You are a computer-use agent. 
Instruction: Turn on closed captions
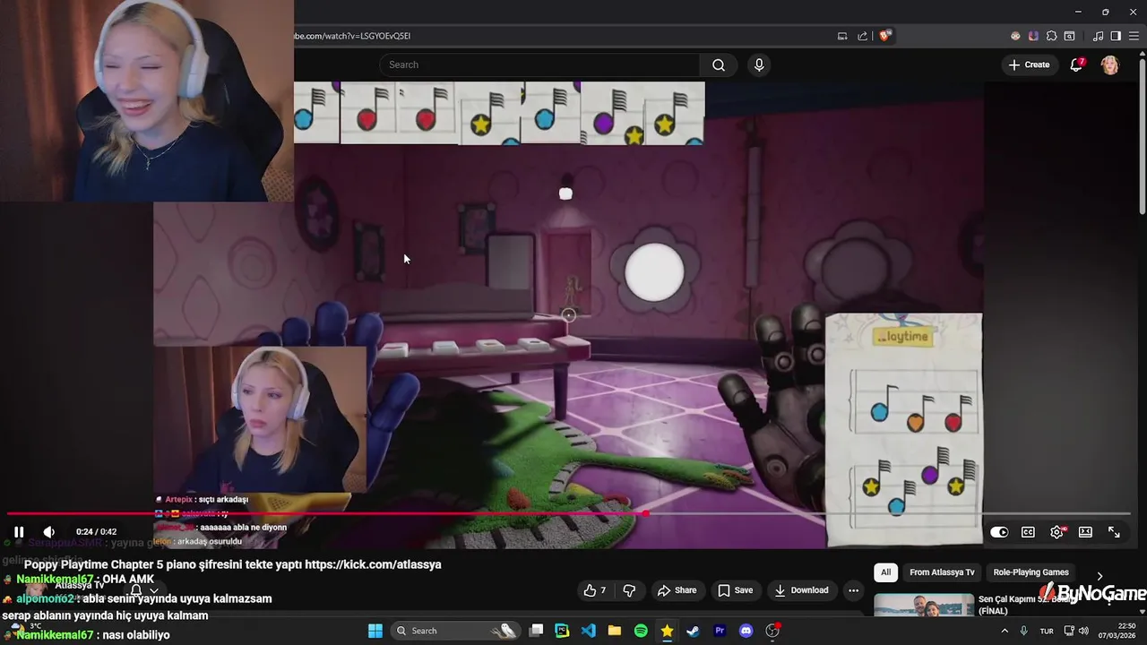(1028, 532)
